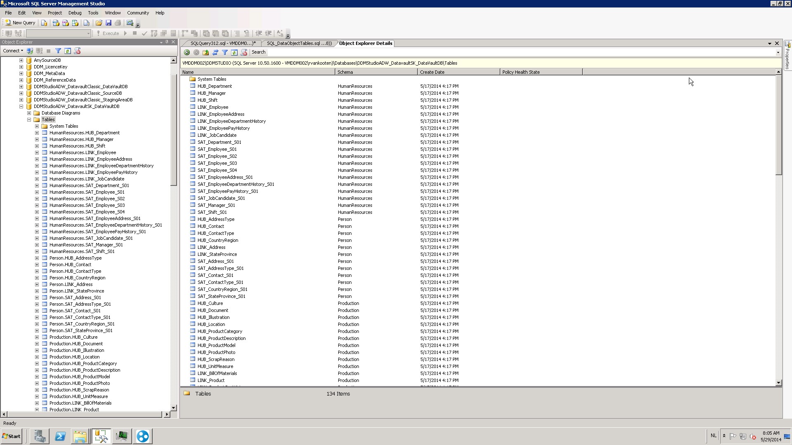
Task: Click the Up folder icon in Details toolbar
Action: pyautogui.click(x=205, y=52)
